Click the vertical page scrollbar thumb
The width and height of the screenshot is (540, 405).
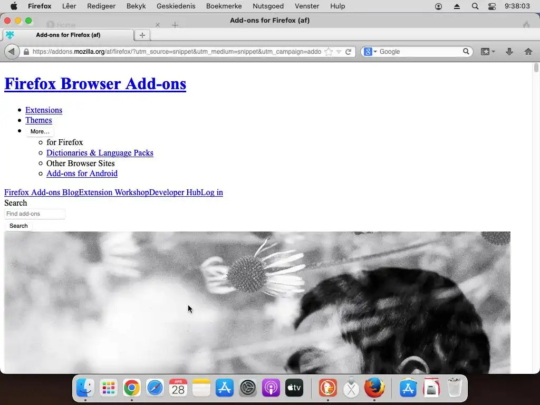pos(536,67)
